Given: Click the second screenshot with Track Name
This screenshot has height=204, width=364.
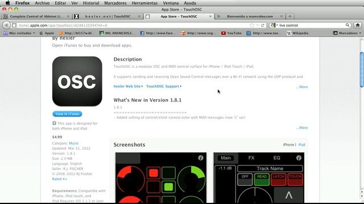Looking at the screenshot, I should [259, 177].
